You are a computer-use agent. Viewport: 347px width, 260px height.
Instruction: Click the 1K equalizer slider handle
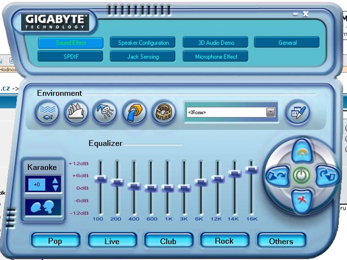click(167, 188)
